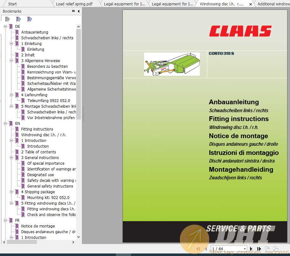Screen dimensions: 290x256
Task: Click the third bookmark toolbar icon
Action: coord(30,19)
